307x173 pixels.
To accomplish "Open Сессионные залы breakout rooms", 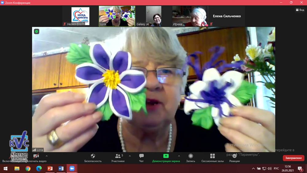I will (x=212, y=158).
